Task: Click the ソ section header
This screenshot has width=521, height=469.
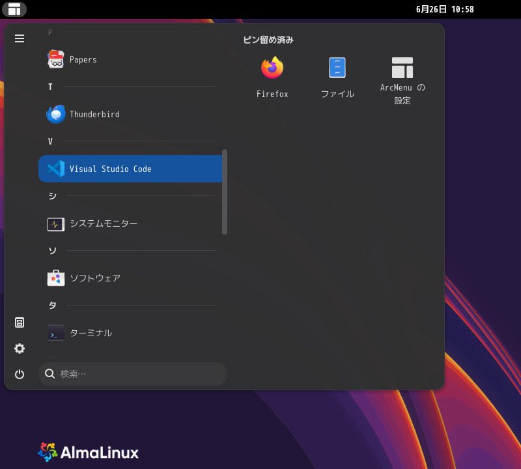Action: (x=53, y=251)
